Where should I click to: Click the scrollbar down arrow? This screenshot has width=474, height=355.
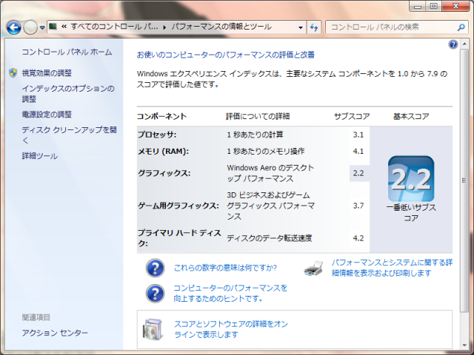464,345
